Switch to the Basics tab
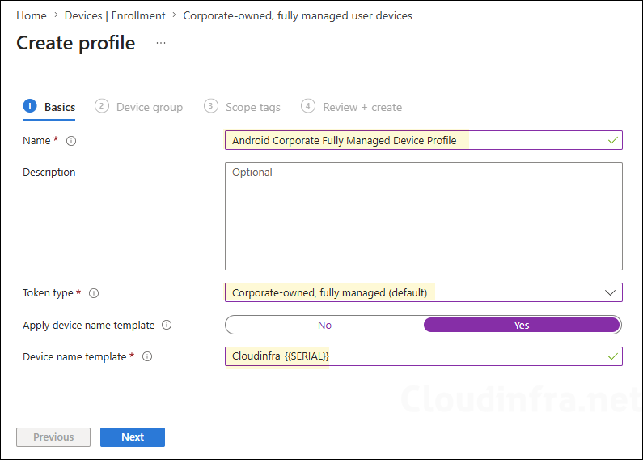 pyautogui.click(x=49, y=107)
